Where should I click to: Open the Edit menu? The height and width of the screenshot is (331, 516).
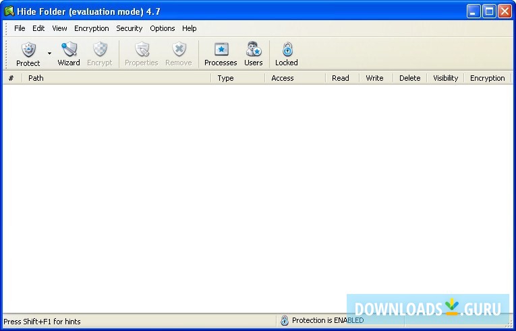pyautogui.click(x=38, y=28)
